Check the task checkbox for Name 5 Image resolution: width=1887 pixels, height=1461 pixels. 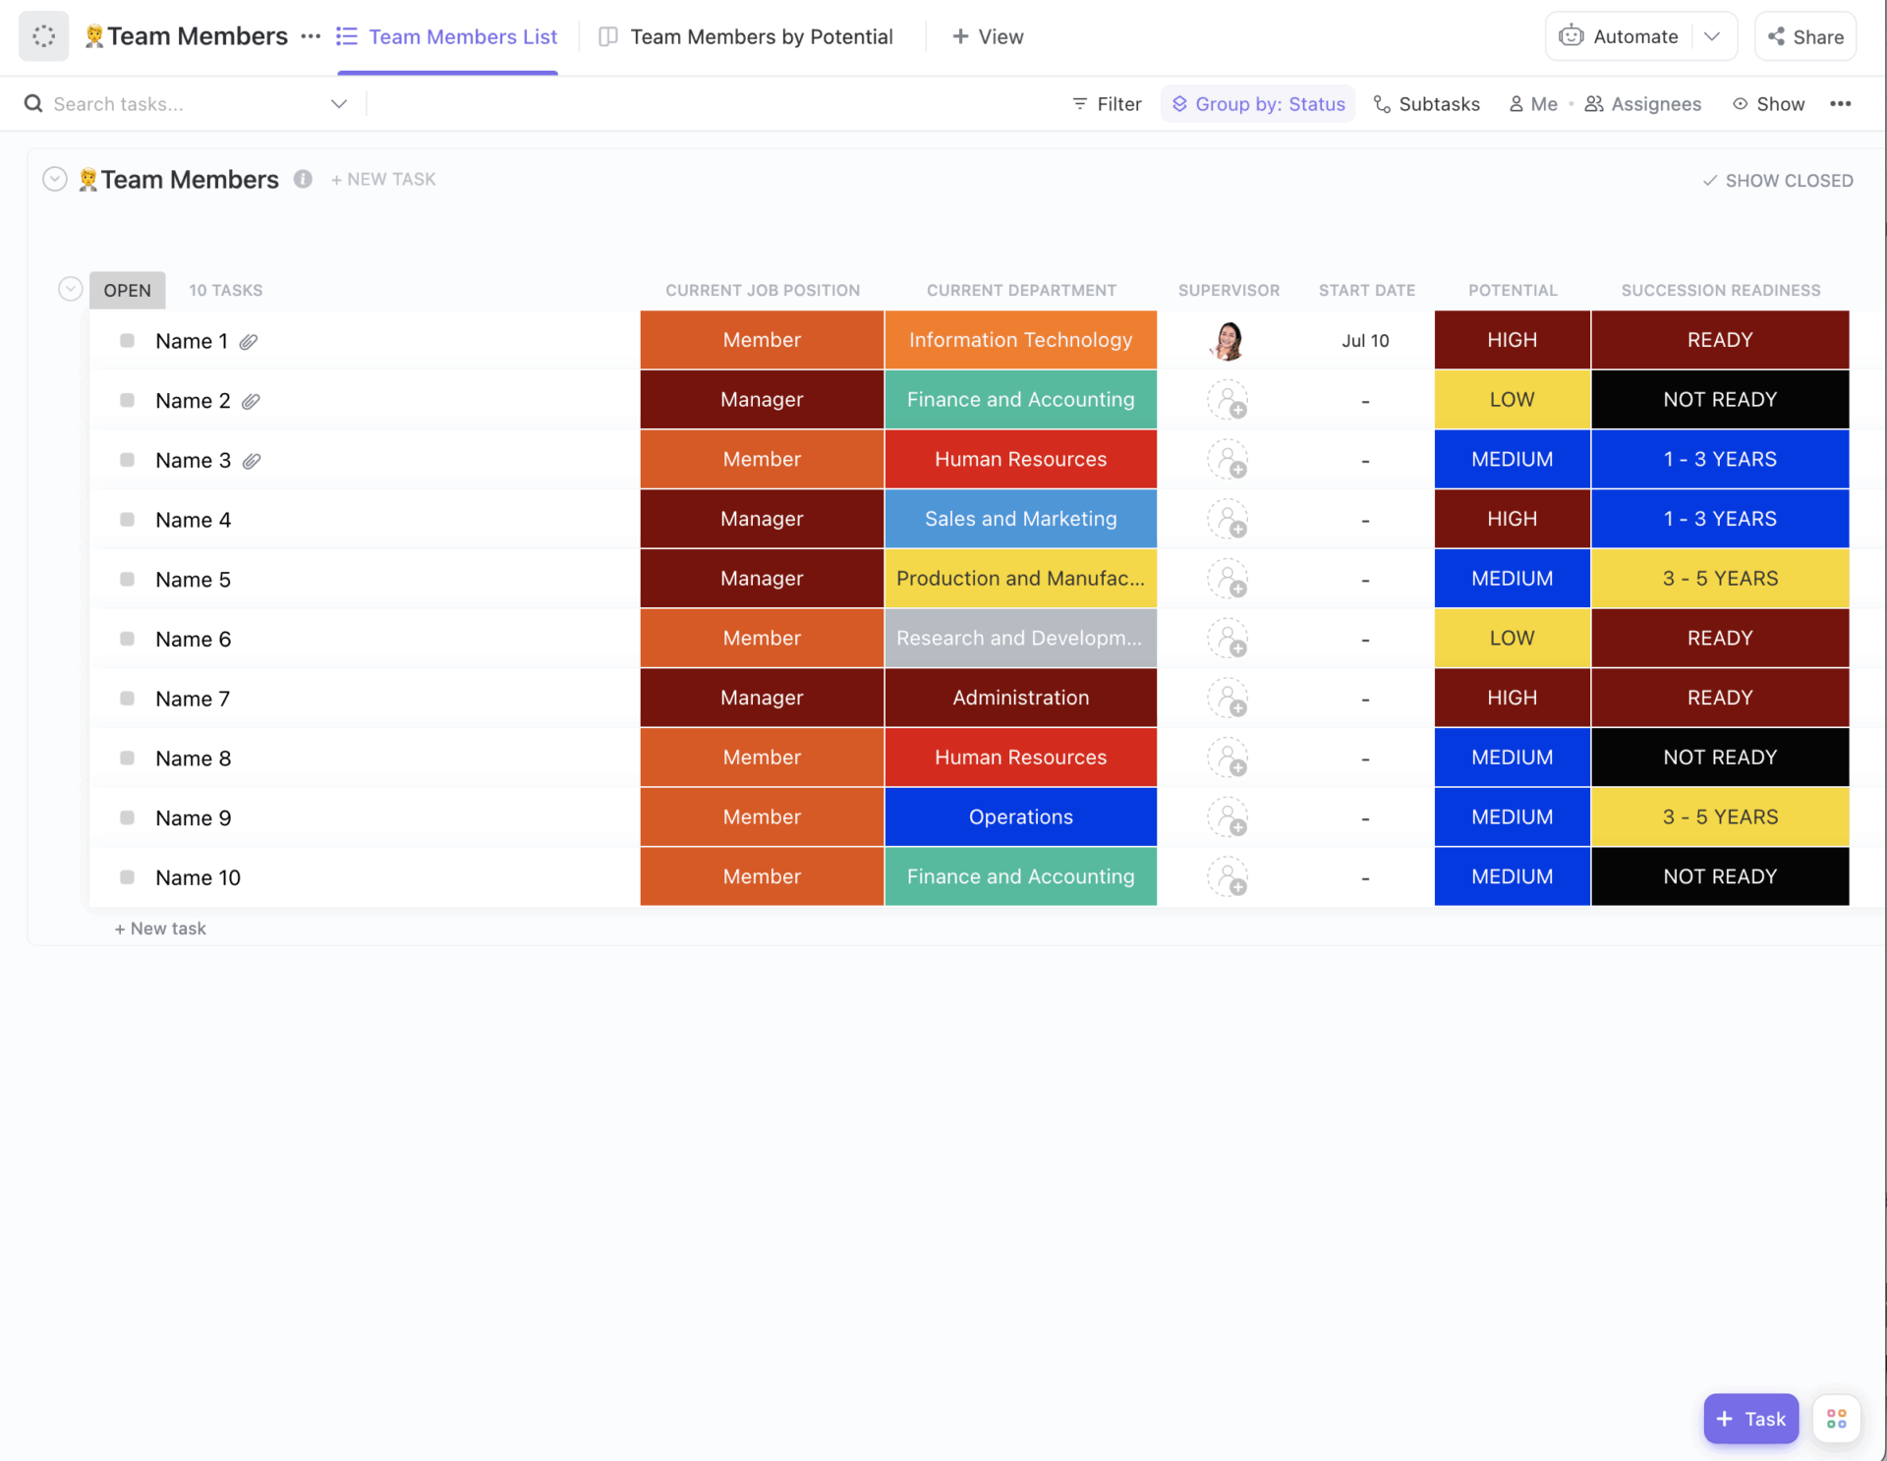(x=128, y=579)
